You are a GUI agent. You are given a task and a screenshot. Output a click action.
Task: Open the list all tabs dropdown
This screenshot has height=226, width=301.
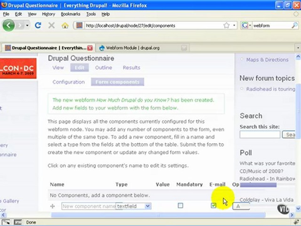coord(298,48)
